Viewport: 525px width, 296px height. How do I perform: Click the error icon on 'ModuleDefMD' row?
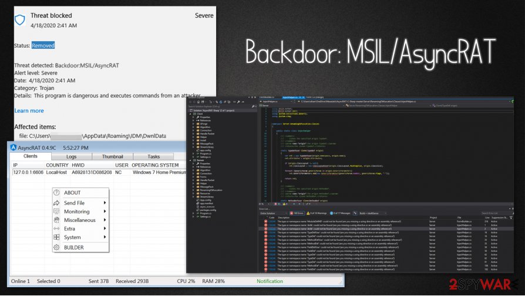click(266, 221)
